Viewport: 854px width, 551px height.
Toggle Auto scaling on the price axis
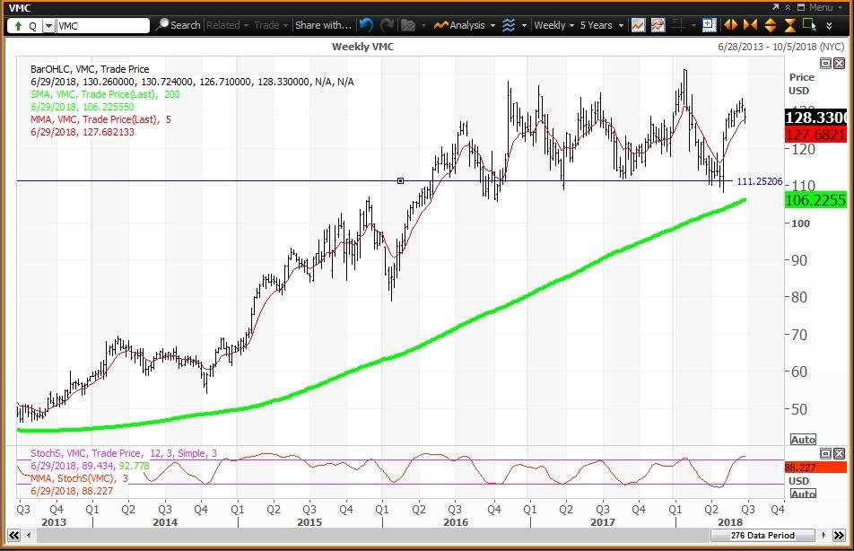[x=803, y=439]
